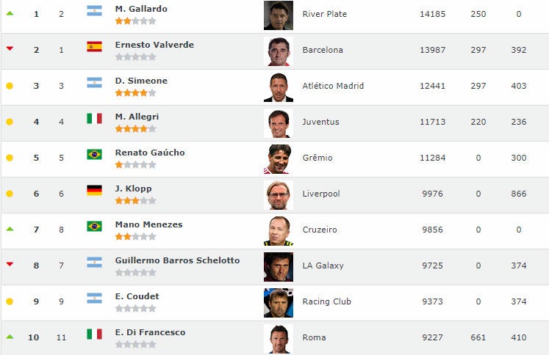Open Ernesto Valverde's profile link
This screenshot has height=355, width=549.
(x=154, y=45)
